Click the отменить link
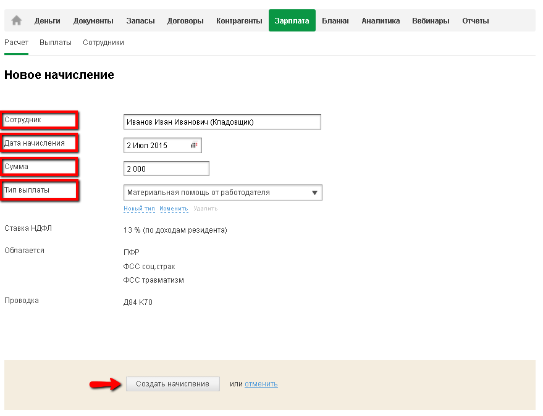This screenshot has height=416, width=543. (x=261, y=384)
